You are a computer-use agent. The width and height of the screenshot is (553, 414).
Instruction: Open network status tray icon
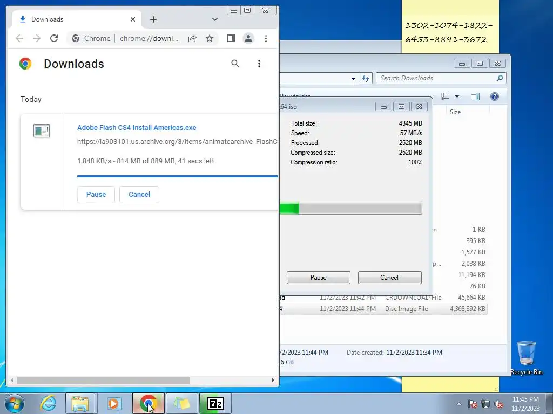pos(485,404)
